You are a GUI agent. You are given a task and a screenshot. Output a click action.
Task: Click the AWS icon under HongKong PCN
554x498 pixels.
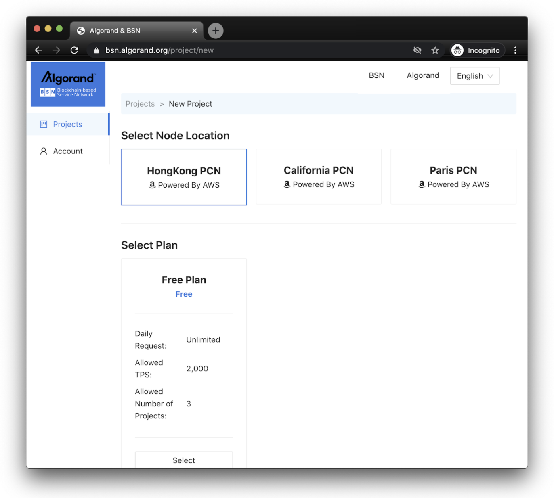[152, 185]
